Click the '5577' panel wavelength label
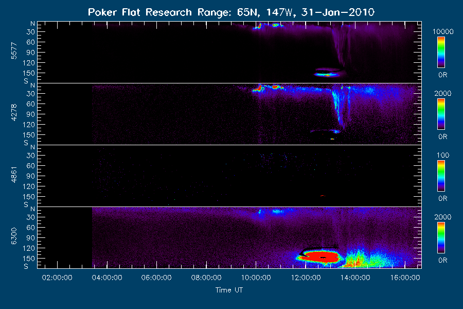This screenshot has height=309, width=463. click(x=14, y=51)
